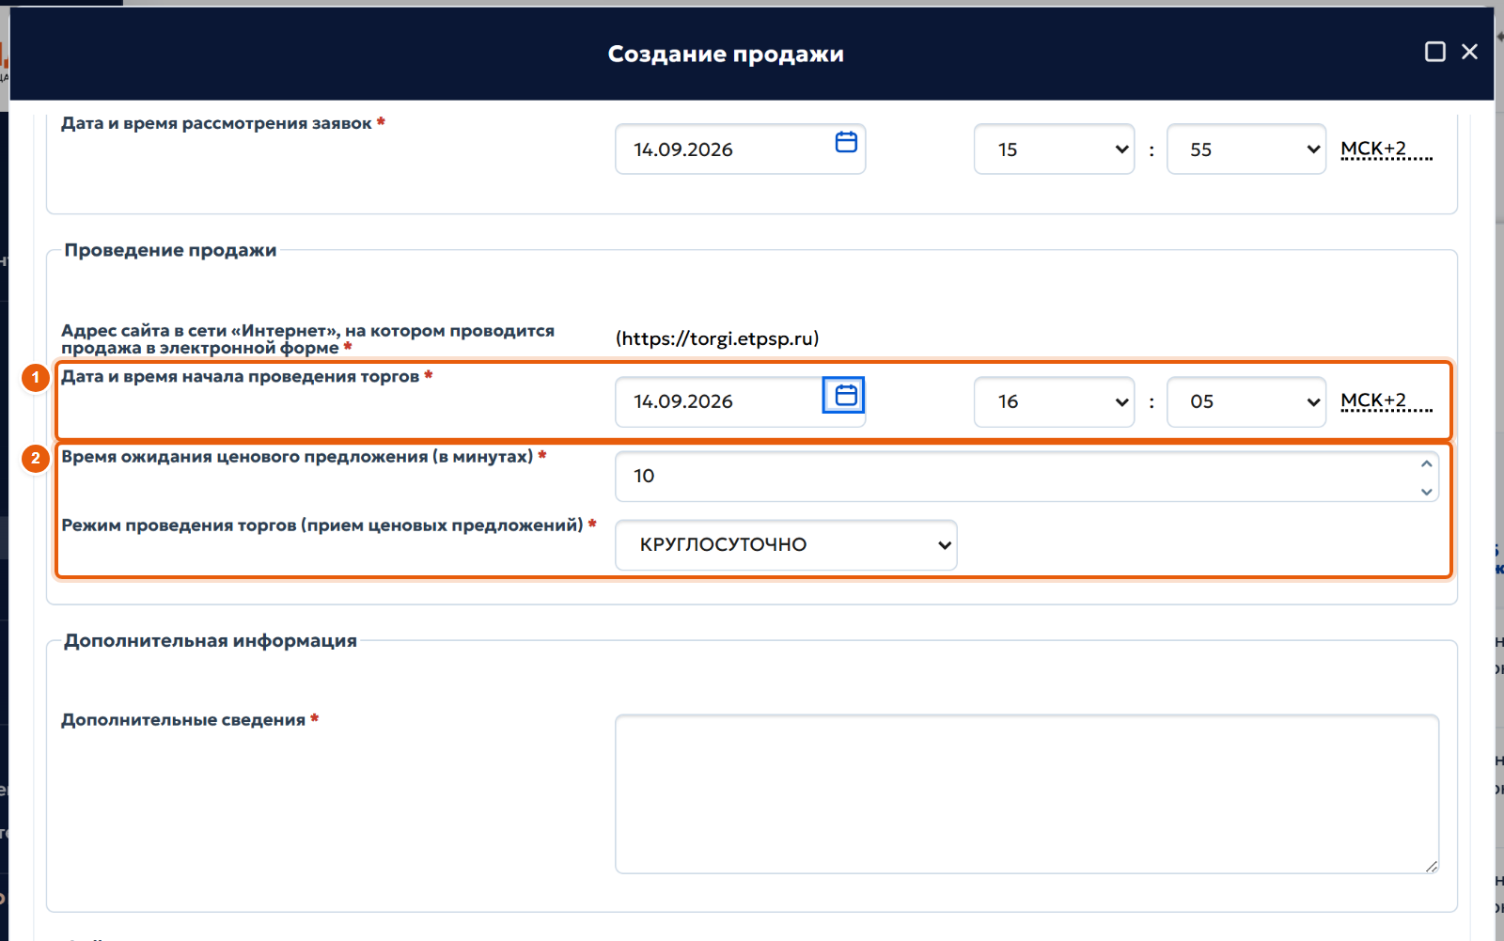The height and width of the screenshot is (941, 1504).
Task: Maximize the Создание продажи dialog
Action: (1434, 52)
